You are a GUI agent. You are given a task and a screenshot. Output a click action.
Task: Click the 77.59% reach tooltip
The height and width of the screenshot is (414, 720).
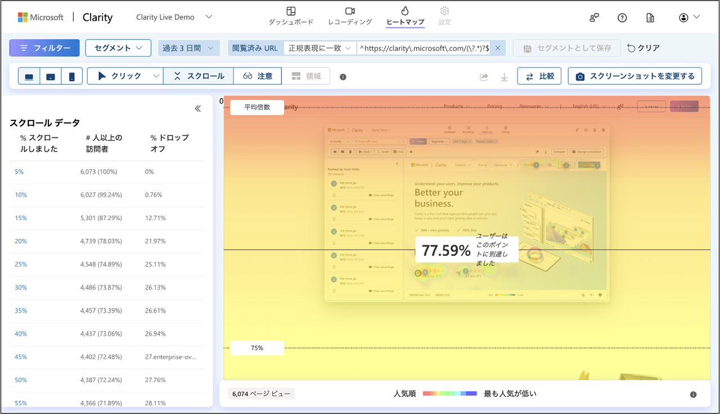(x=467, y=250)
